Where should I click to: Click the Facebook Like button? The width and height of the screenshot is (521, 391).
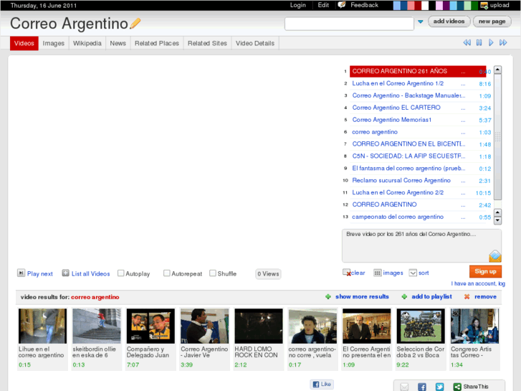pyautogui.click(x=322, y=384)
